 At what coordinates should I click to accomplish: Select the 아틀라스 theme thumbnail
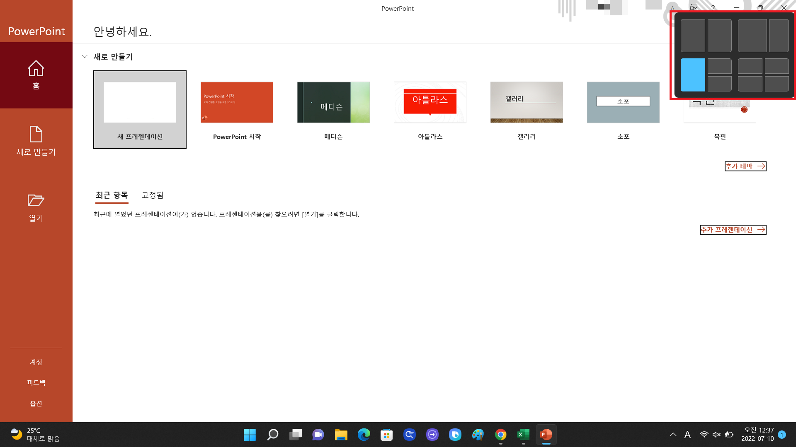click(430, 103)
